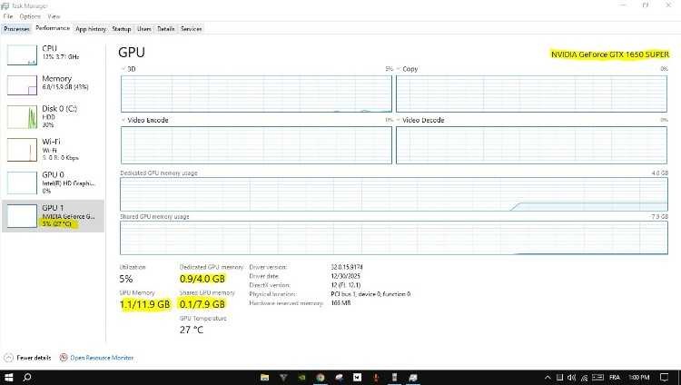The width and height of the screenshot is (681, 385).
Task: Click the 1:00 PM taskbar clock
Action: (x=639, y=378)
